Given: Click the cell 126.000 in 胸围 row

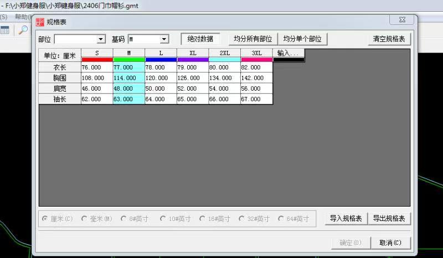Looking at the screenshot, I should coord(193,78).
